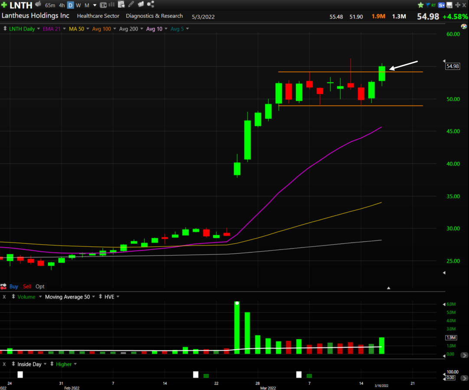469x390 pixels.
Task: Click the bar chart style icon
Action: 111,4
